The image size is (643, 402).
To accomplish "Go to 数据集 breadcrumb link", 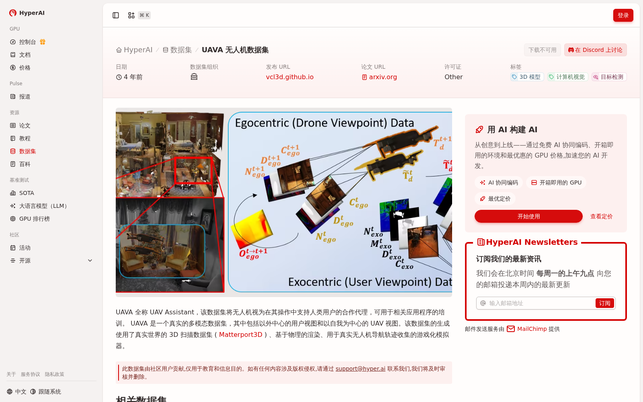I will (177, 50).
